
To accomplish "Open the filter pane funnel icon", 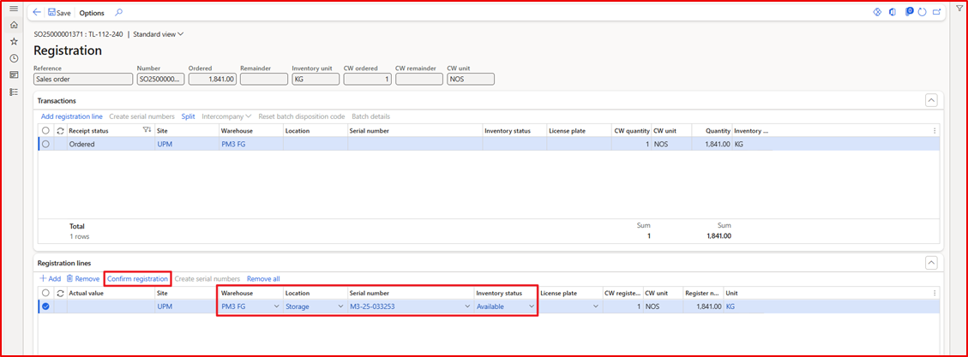I will coord(959,8).
